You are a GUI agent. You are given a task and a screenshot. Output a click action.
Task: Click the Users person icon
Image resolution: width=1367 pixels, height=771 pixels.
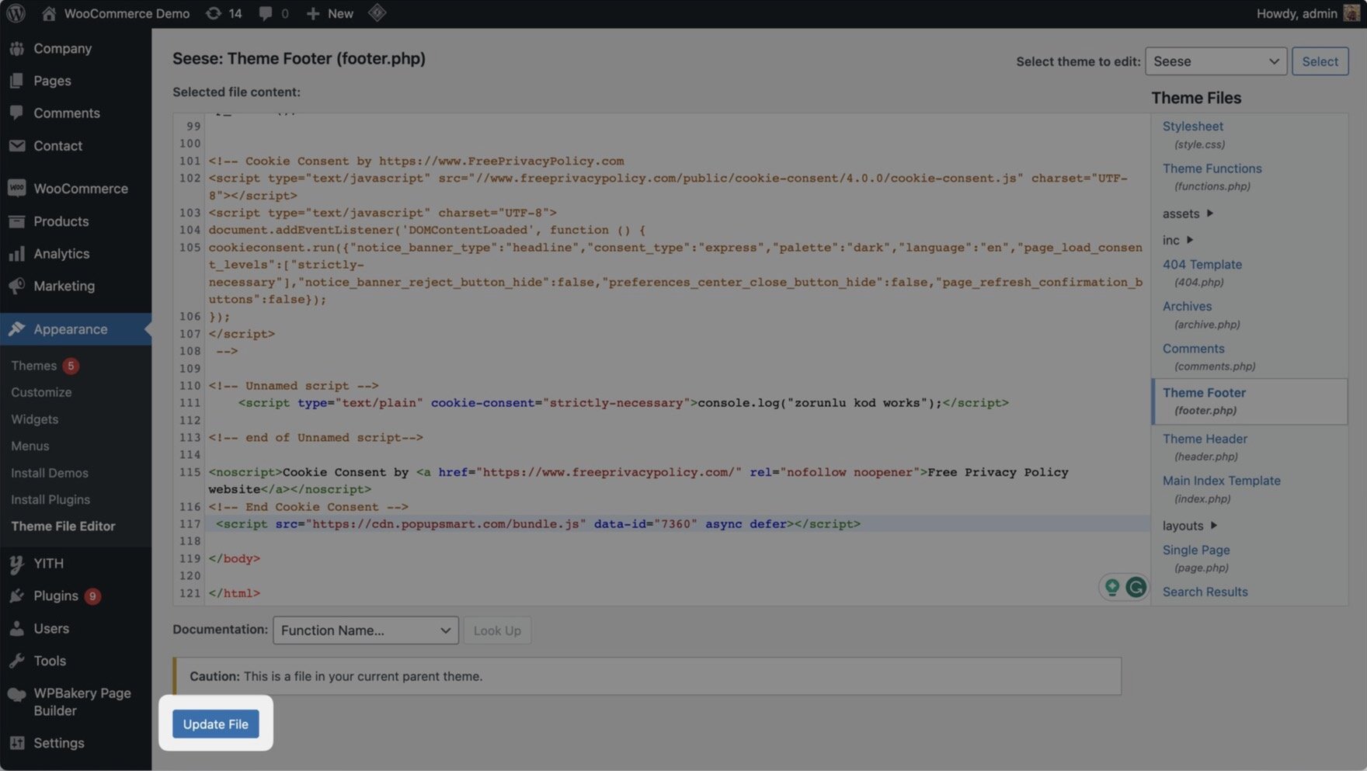tap(16, 629)
